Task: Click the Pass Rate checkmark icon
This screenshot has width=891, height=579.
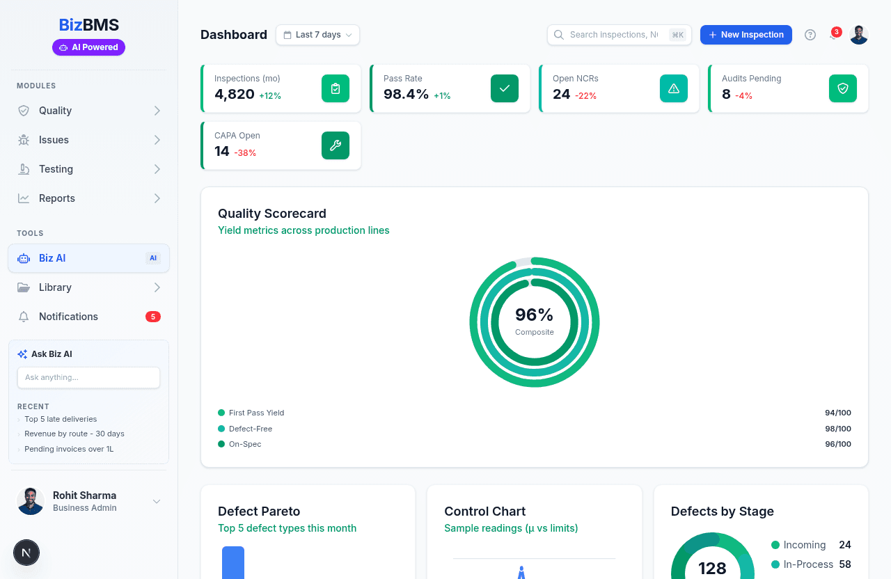Action: [x=505, y=88]
